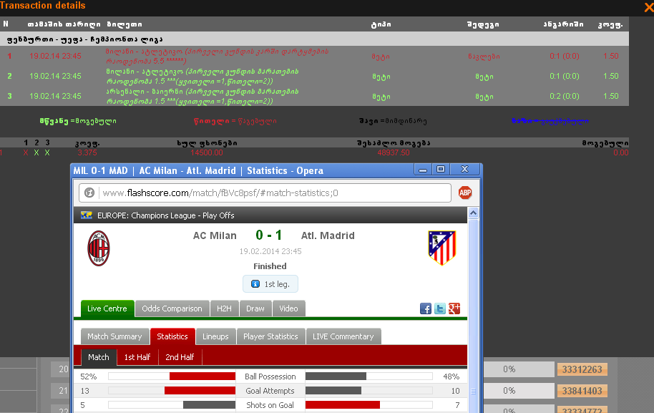The image size is (654, 413).
Task: Open the Draw tab
Action: coord(255,308)
